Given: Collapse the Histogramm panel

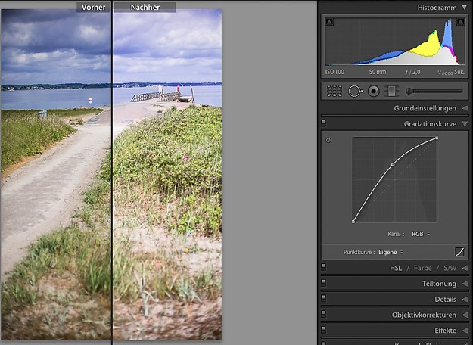Looking at the screenshot, I should coord(464,8).
